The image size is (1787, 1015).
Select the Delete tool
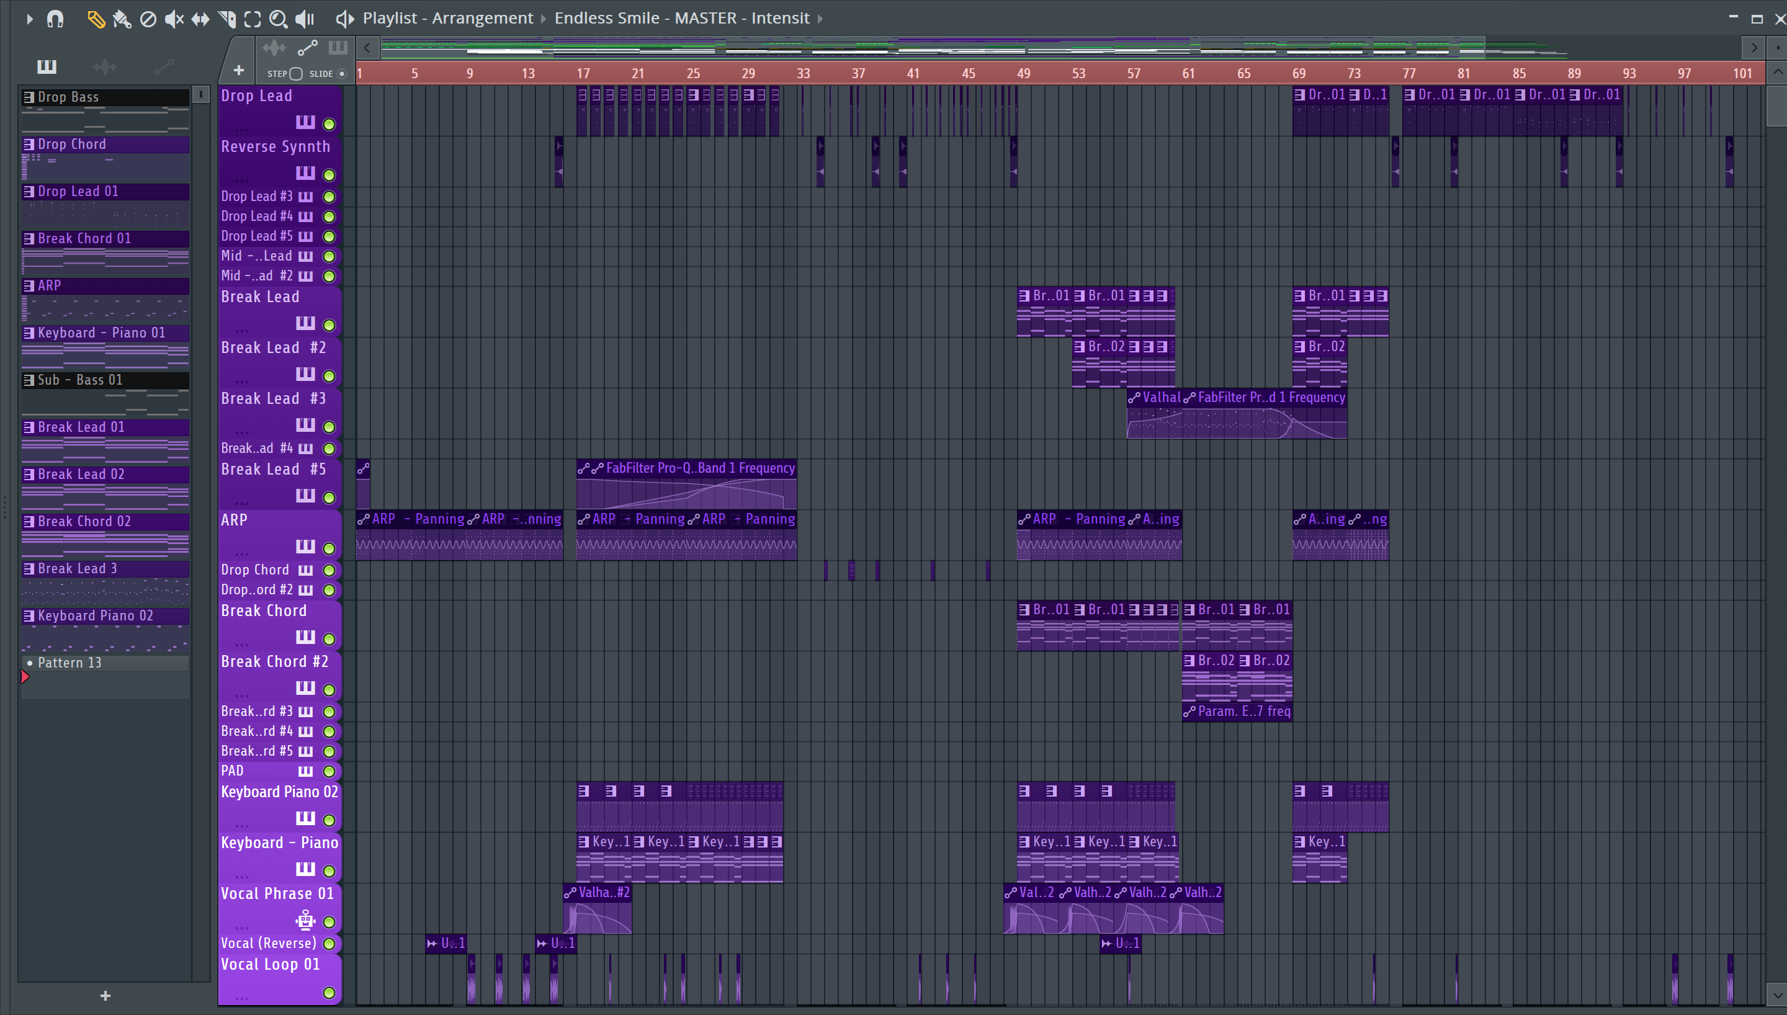148,19
